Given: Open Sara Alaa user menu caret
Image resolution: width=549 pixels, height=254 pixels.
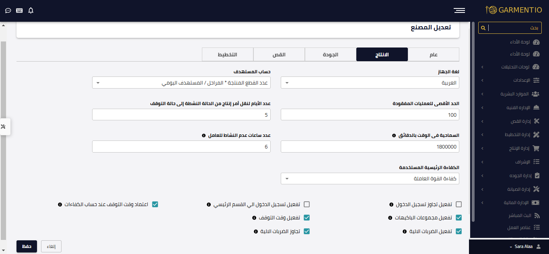Looking at the screenshot, I should point(510,247).
